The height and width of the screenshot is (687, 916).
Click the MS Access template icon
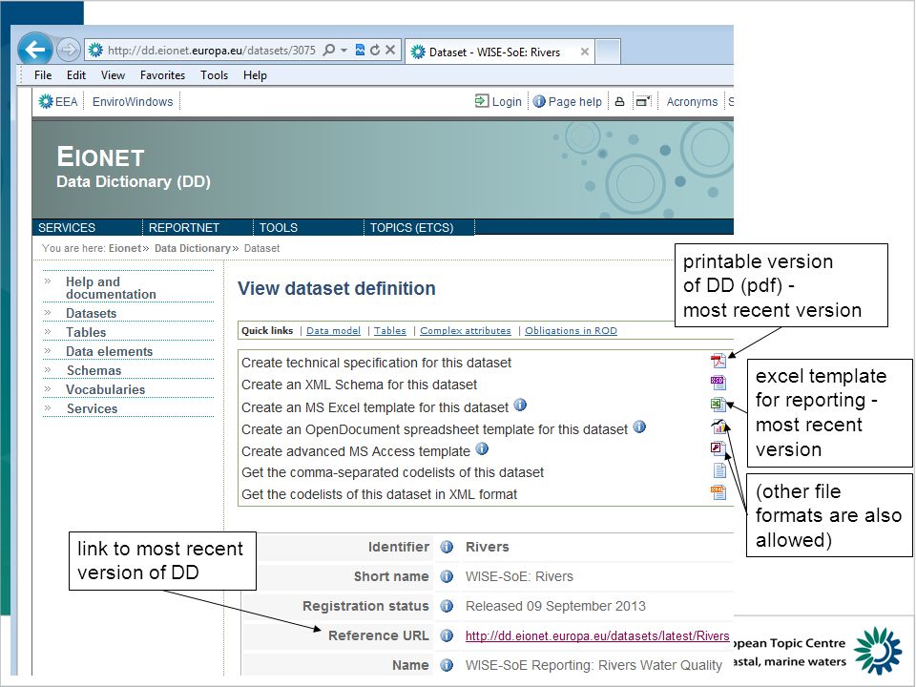coord(718,448)
